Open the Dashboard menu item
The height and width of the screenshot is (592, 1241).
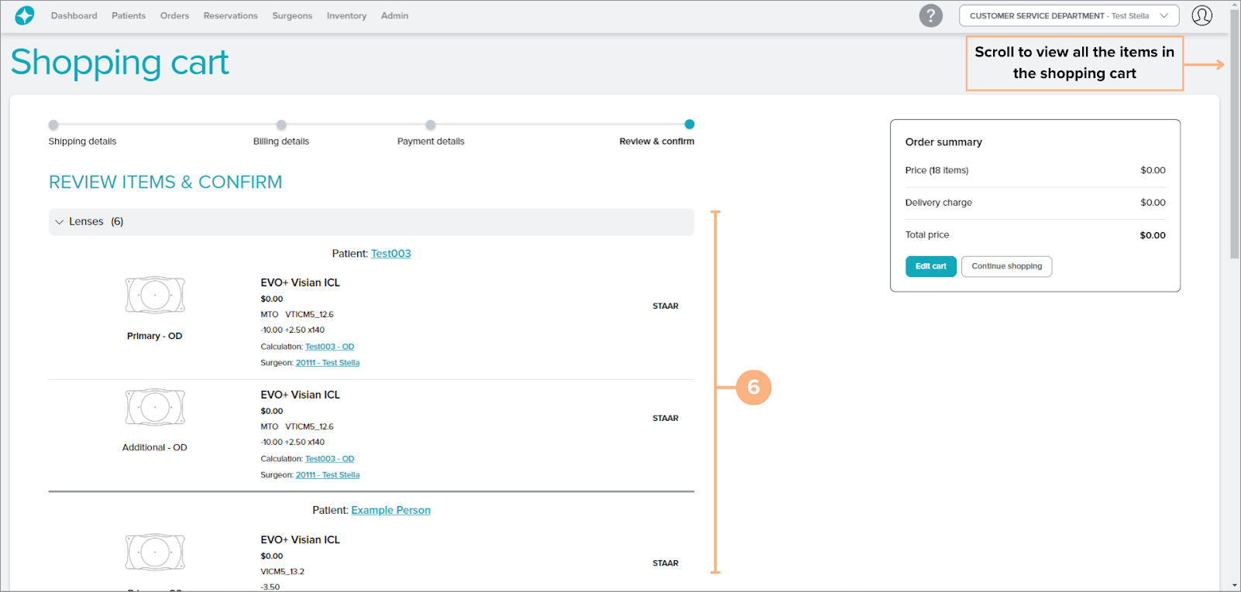74,15
